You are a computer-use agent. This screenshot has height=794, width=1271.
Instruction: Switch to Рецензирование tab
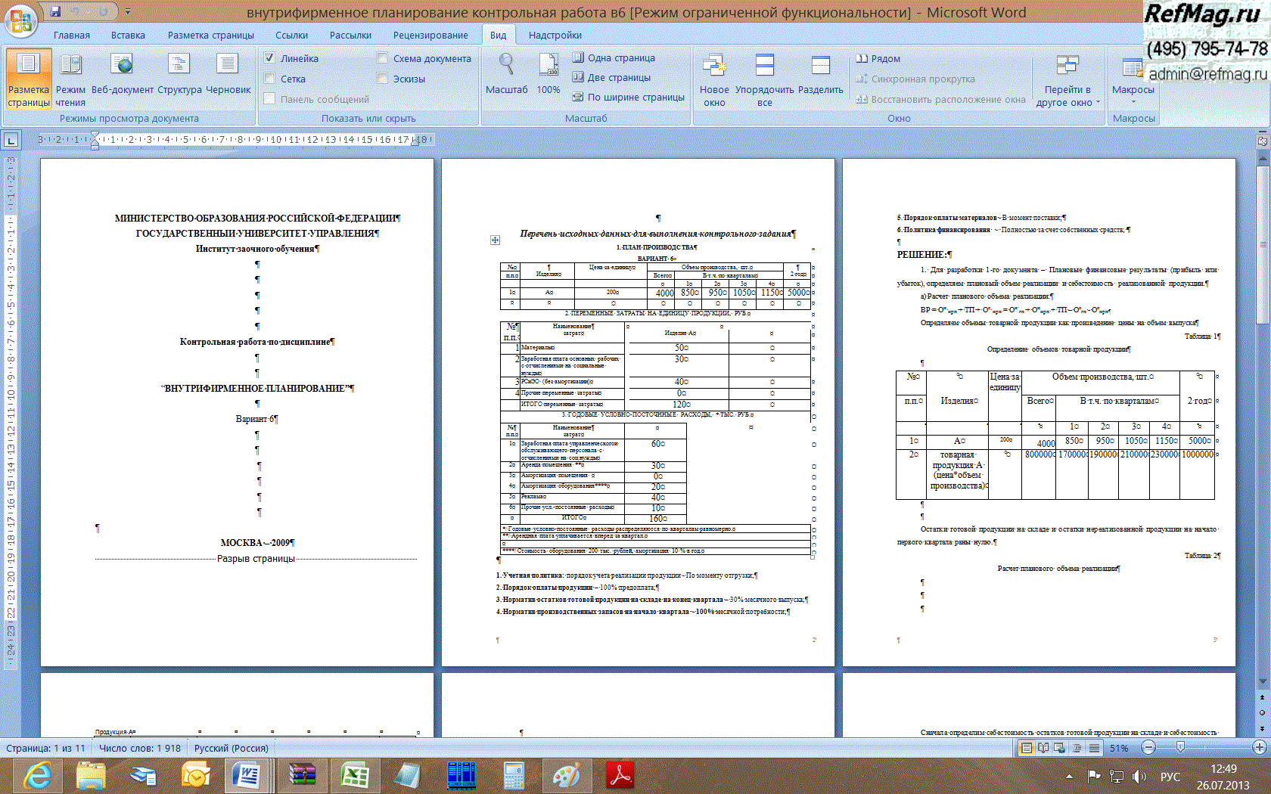(430, 35)
